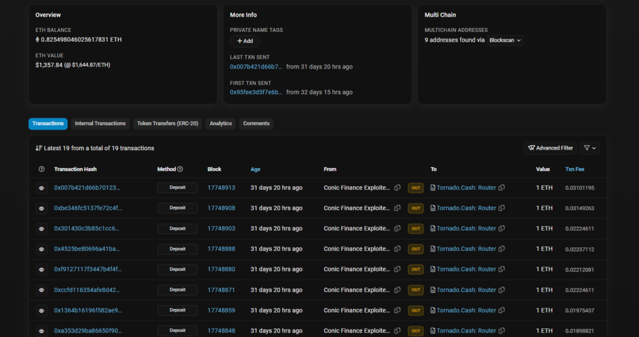Toggle eye preview for transaction 0x007b421d66b70123
Image resolution: width=639 pixels, height=337 pixels.
(42, 187)
